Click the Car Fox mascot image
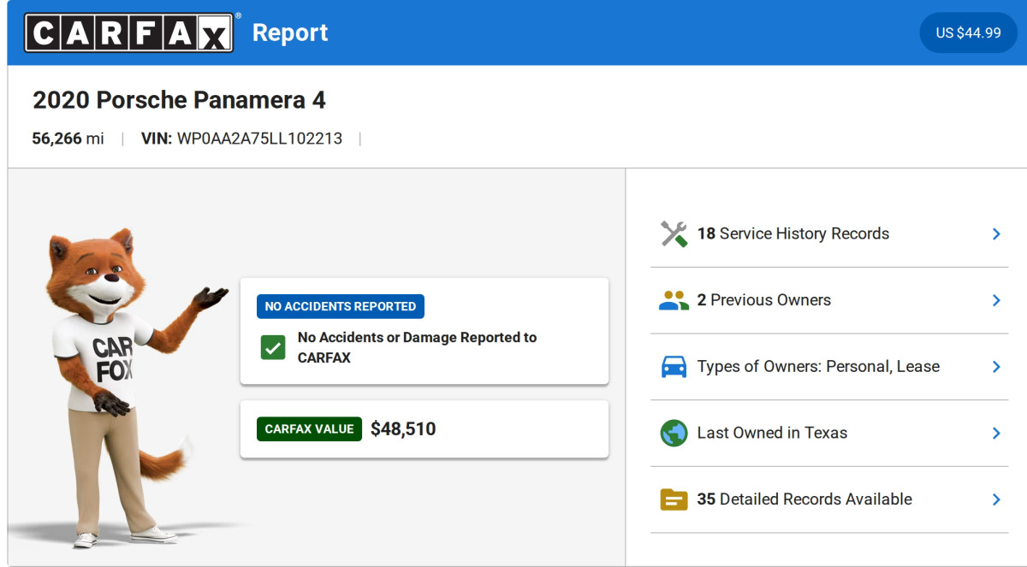1027x567 pixels. pos(128,389)
